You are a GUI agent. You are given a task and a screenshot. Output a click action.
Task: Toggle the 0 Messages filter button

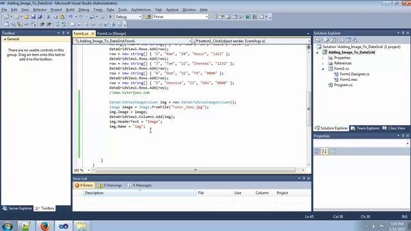point(139,185)
